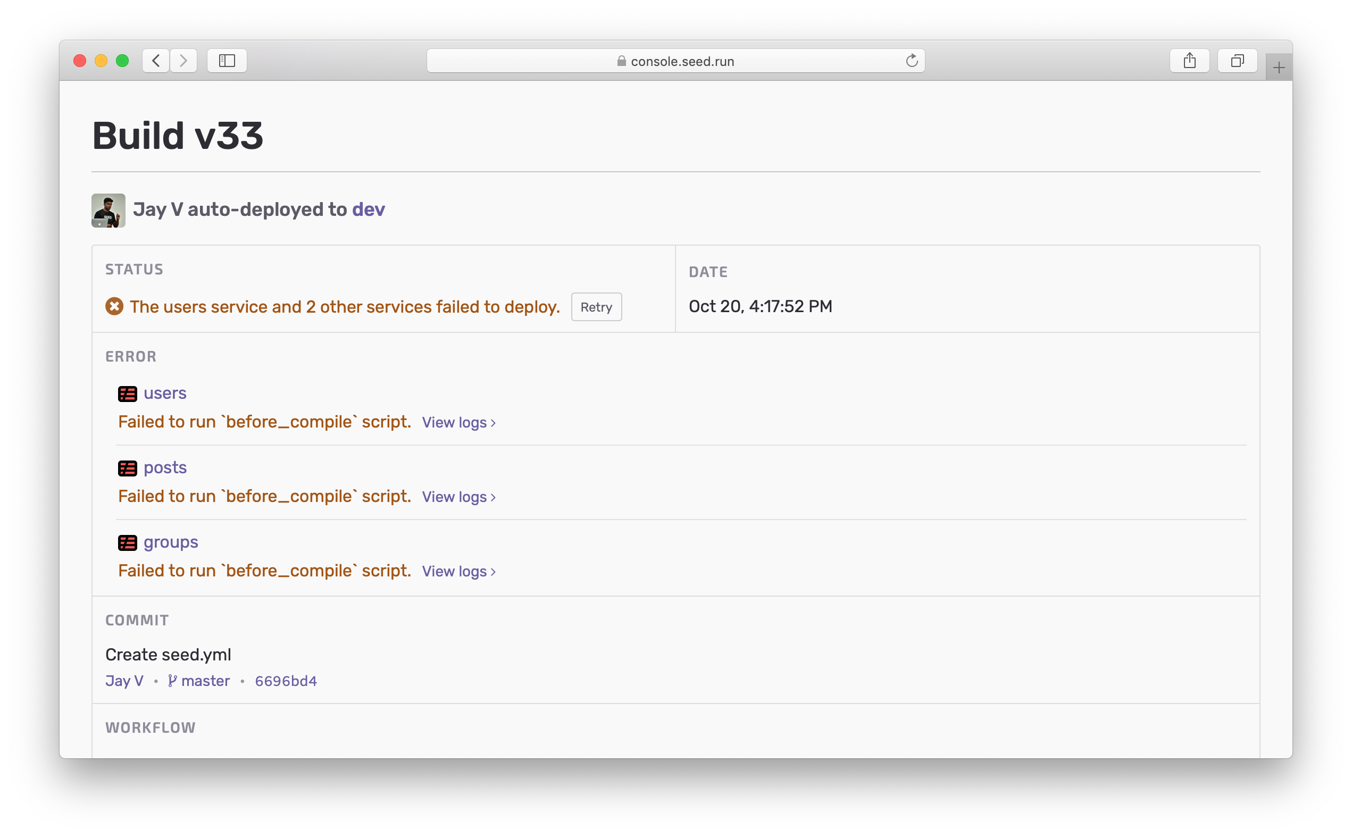This screenshot has width=1352, height=837.
Task: Click the users service icon
Action: point(127,394)
